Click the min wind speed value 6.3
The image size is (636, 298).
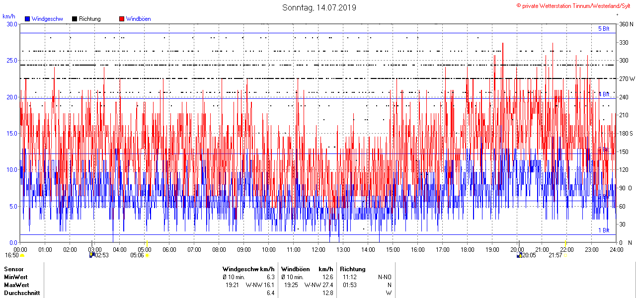[271, 277]
